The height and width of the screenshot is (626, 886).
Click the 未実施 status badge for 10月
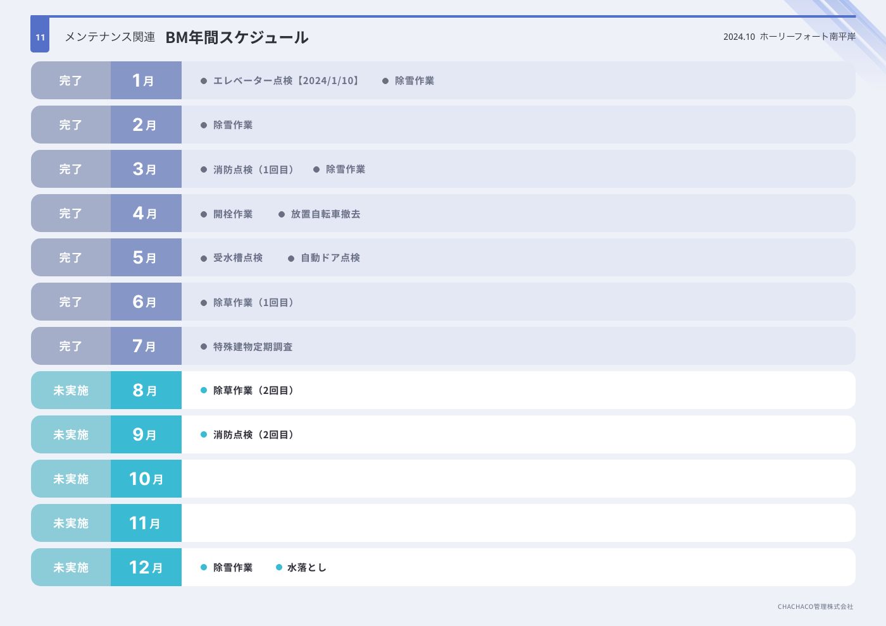pos(71,479)
